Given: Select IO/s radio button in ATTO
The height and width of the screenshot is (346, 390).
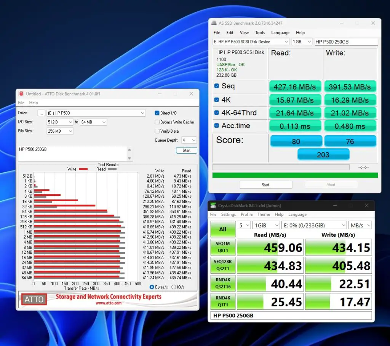Looking at the screenshot, I should coord(174,287).
